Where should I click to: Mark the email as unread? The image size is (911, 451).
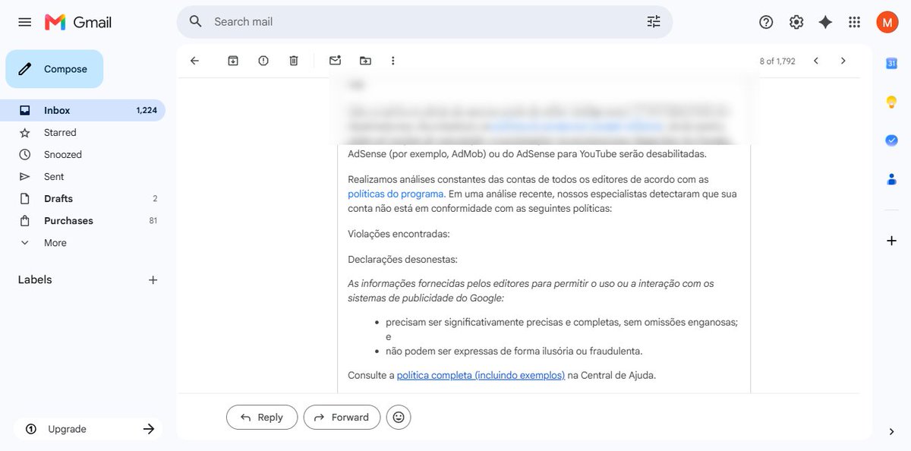coord(335,61)
